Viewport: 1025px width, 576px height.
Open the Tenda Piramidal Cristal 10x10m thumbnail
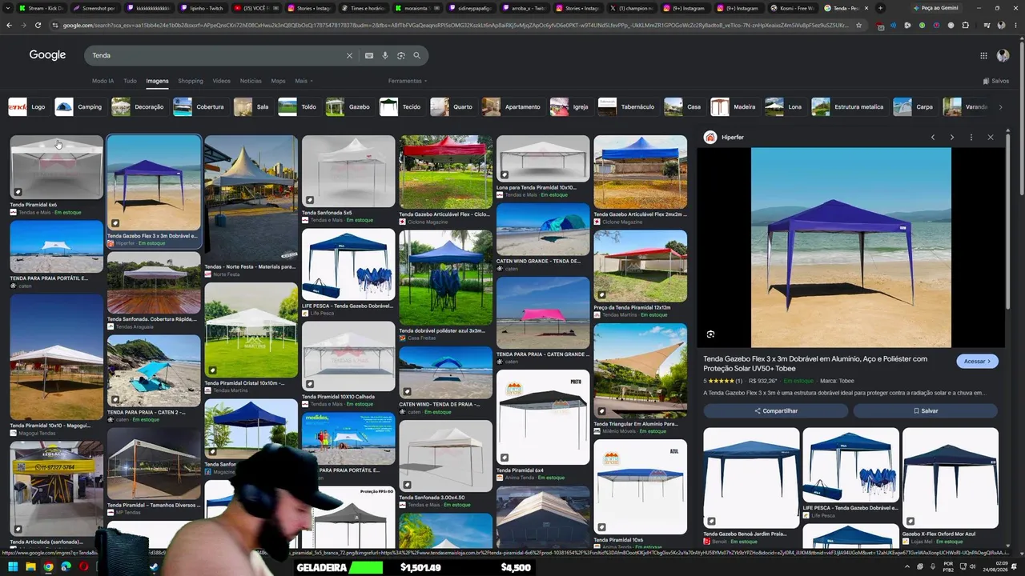pyautogui.click(x=251, y=330)
